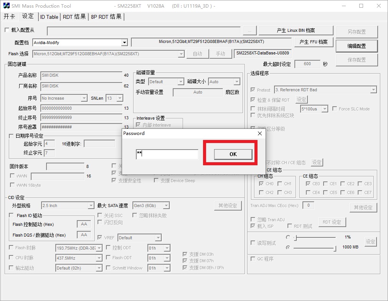Toggle the 日期序号设定 checkbox
Image resolution: width=388 pixels, height=301 pixels.
pos(11,136)
